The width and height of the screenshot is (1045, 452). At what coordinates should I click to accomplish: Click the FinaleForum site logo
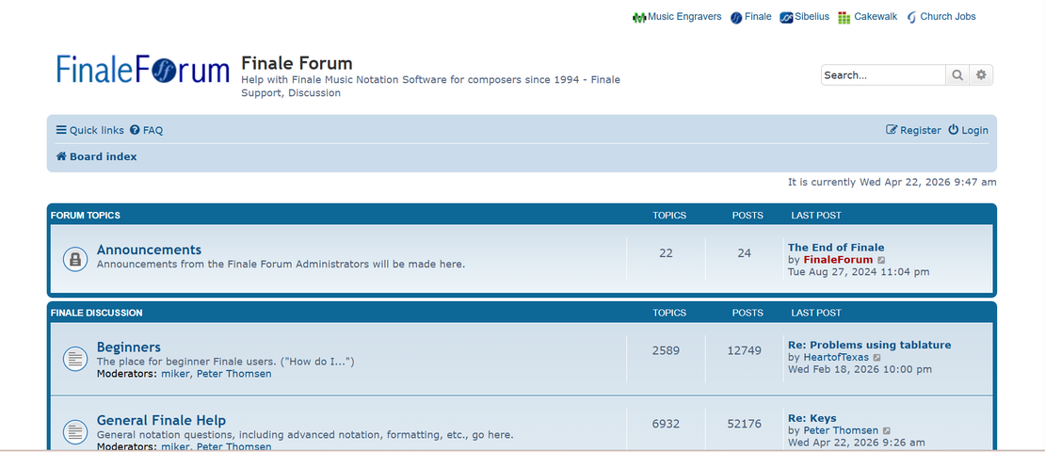tap(143, 71)
